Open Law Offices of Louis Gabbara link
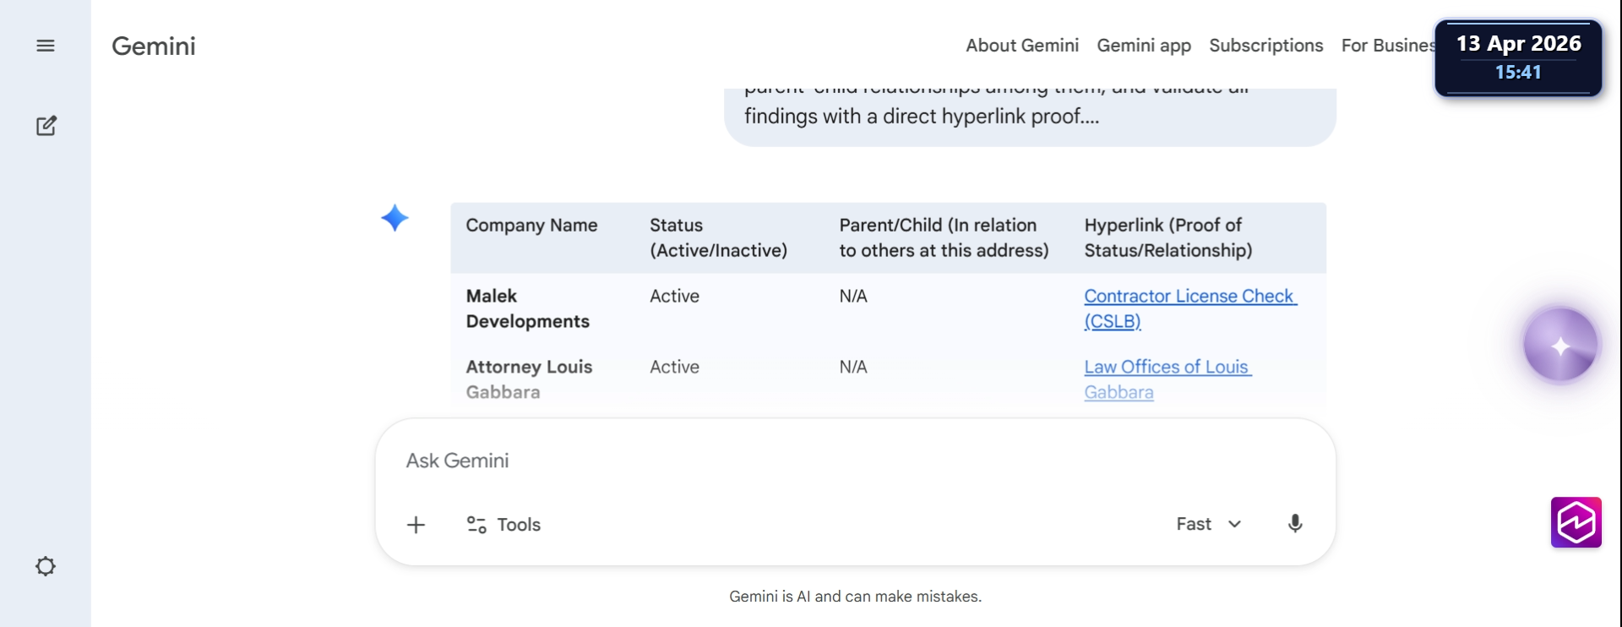 tap(1168, 379)
